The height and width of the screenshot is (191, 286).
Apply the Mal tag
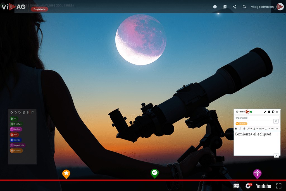pos(14,135)
